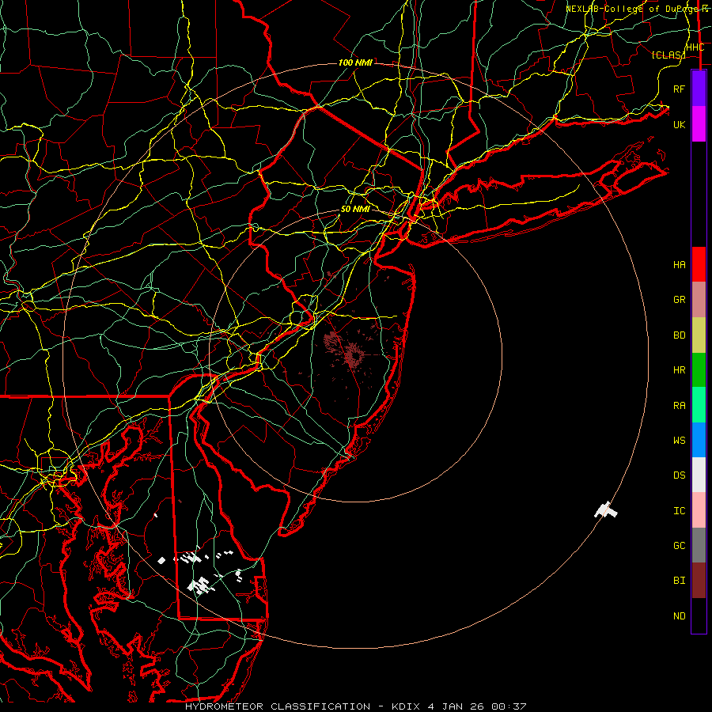
Task: Click the RF purple legend swatch
Action: [x=699, y=89]
